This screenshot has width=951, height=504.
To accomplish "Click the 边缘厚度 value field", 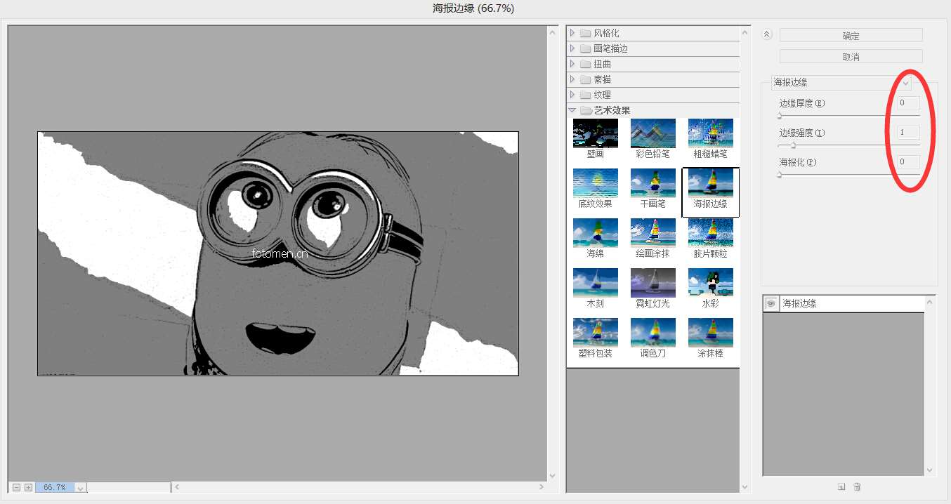I will (909, 103).
